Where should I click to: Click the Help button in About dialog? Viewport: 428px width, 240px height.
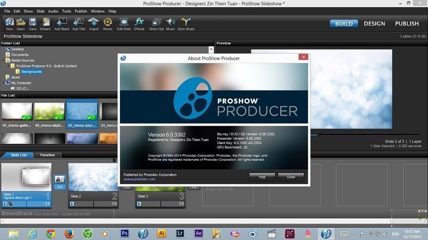pos(262,177)
